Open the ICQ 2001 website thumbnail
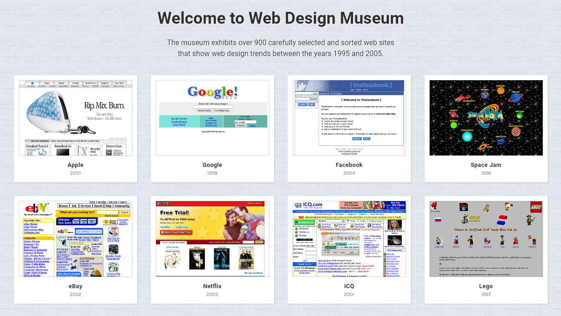 point(349,239)
